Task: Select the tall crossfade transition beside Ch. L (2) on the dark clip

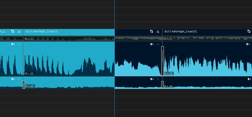Action: tap(163, 61)
